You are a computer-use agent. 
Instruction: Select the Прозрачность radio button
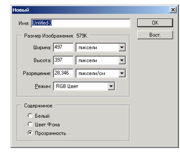tap(30, 133)
